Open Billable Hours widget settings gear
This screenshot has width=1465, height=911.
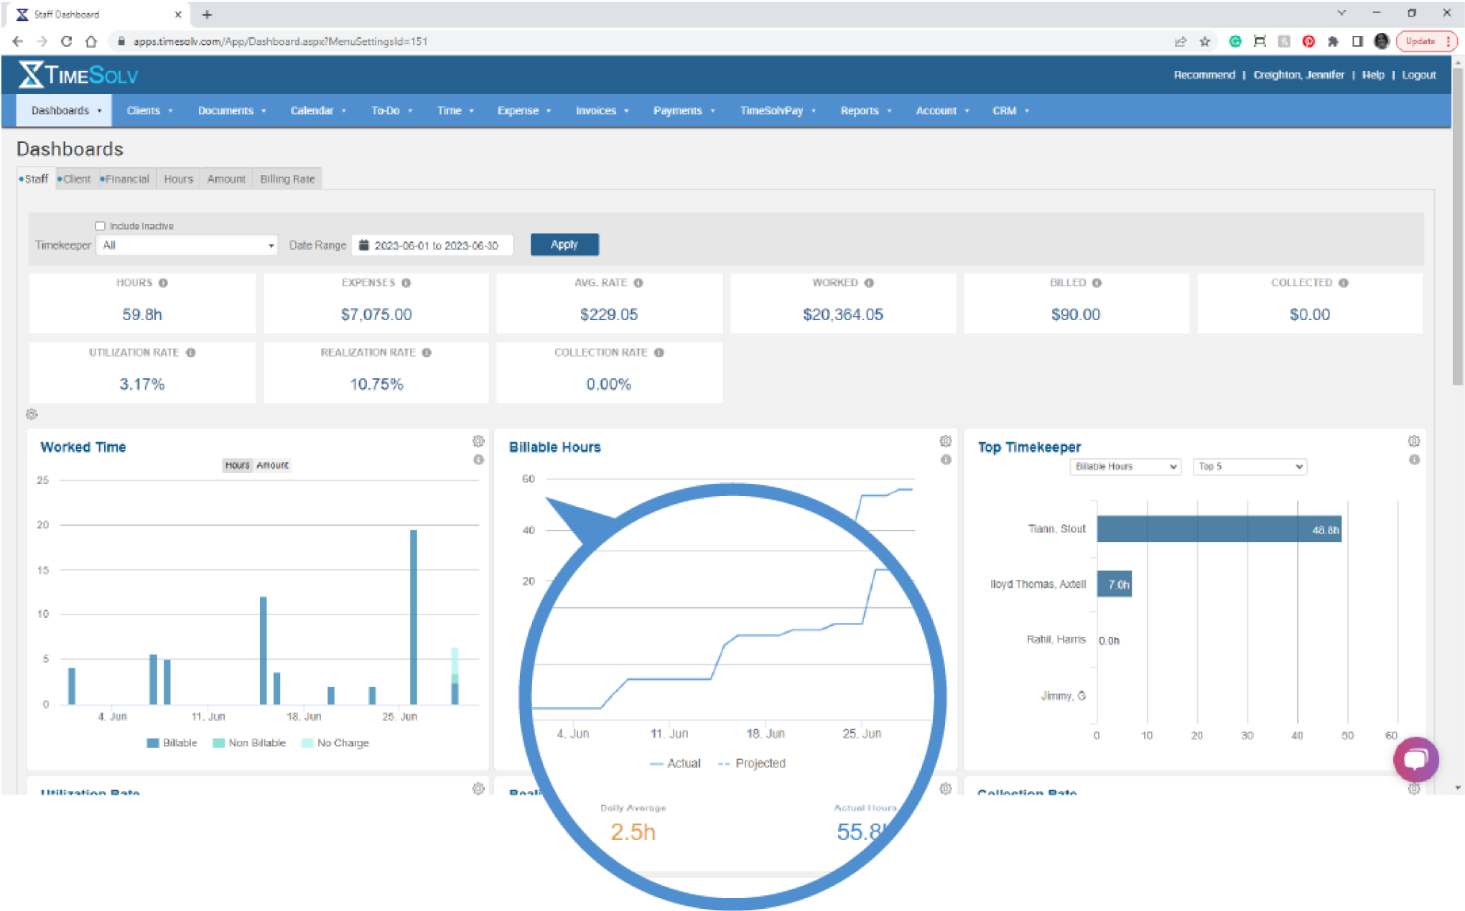[x=946, y=441]
